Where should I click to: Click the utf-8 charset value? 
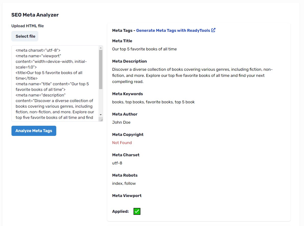[117, 163]
